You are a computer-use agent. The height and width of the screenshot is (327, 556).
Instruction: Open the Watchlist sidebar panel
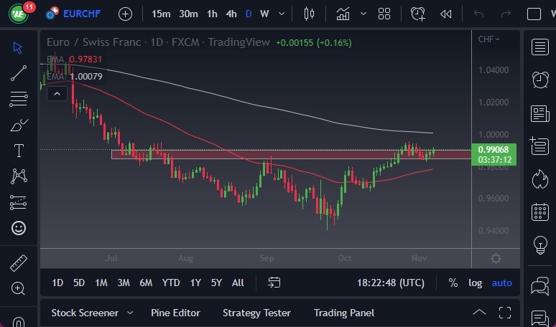[540, 47]
